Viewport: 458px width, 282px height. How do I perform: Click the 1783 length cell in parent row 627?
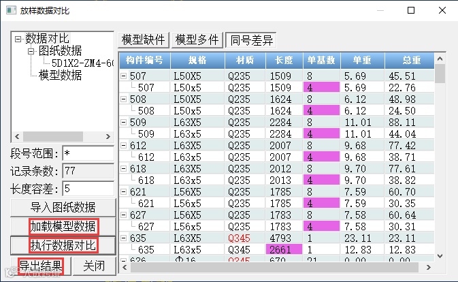coord(284,215)
